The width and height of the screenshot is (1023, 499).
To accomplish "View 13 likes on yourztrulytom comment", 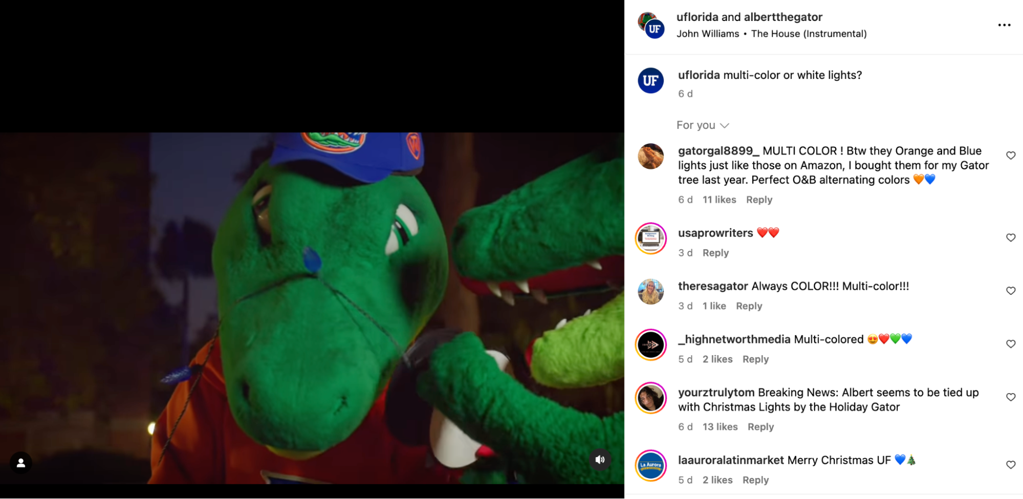I will point(720,427).
